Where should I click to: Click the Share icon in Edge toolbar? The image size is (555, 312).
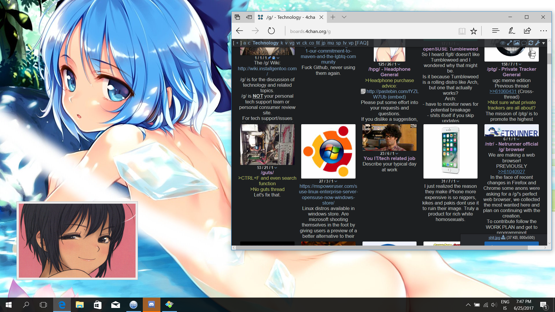coord(527,31)
